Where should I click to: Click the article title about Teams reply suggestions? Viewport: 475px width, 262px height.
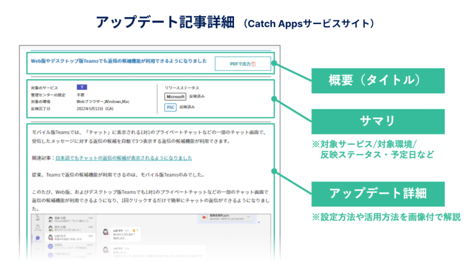pyautogui.click(x=119, y=61)
